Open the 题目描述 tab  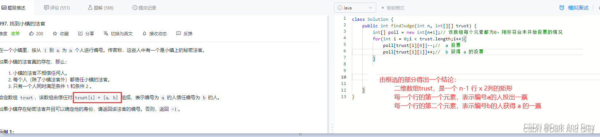(14, 8)
